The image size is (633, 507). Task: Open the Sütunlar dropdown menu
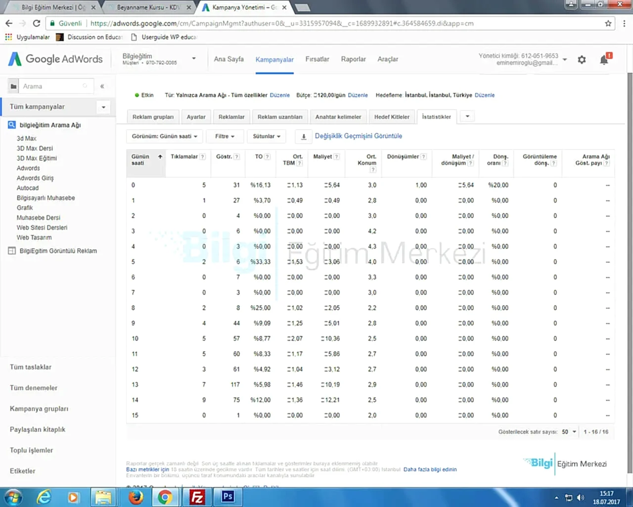click(x=267, y=136)
